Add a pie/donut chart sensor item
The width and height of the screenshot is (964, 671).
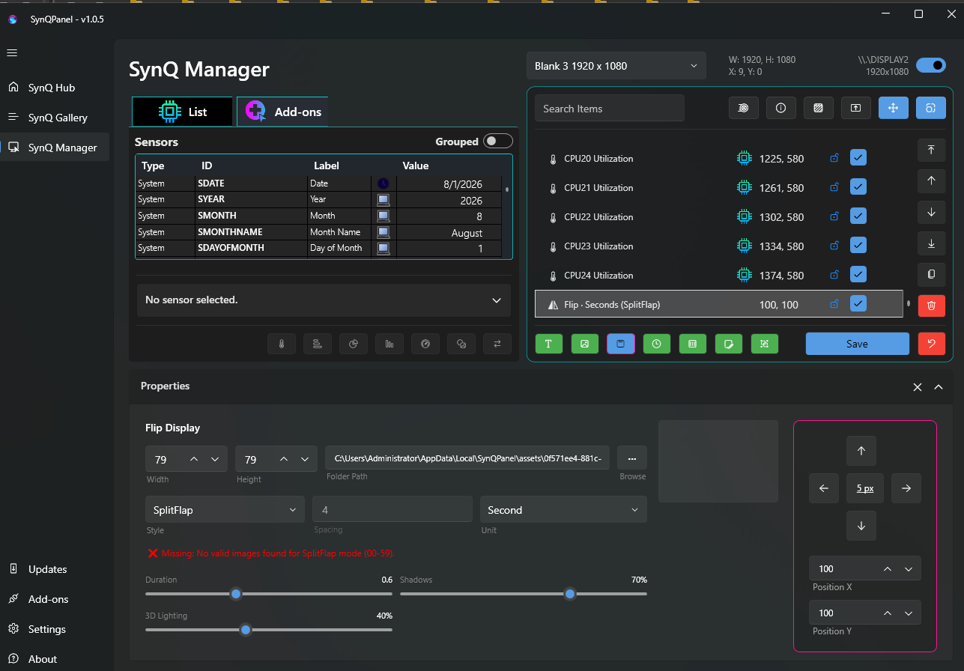pyautogui.click(x=354, y=344)
